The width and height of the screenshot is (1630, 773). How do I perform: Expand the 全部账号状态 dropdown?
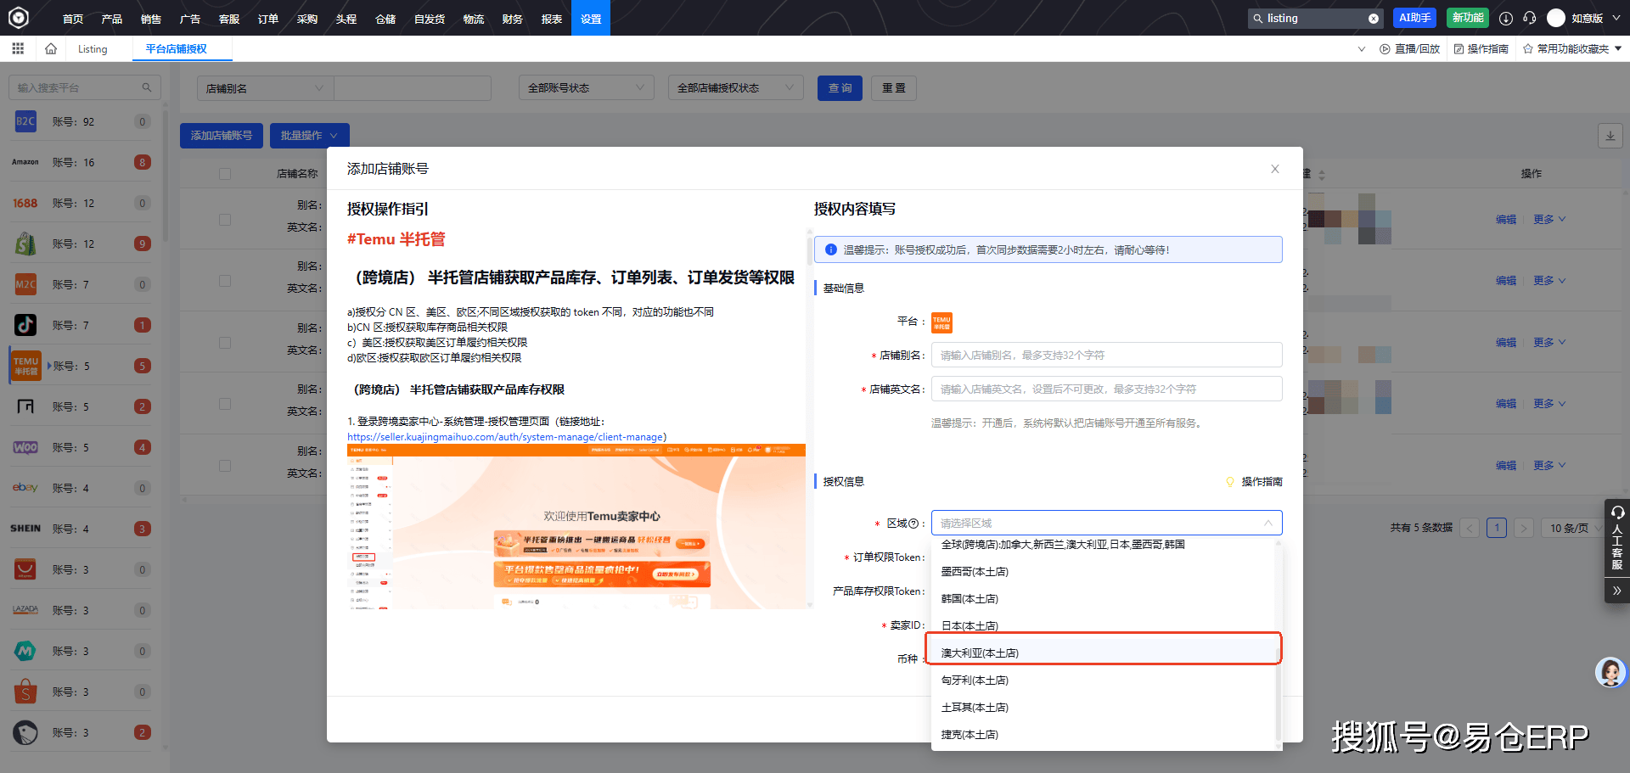586,88
